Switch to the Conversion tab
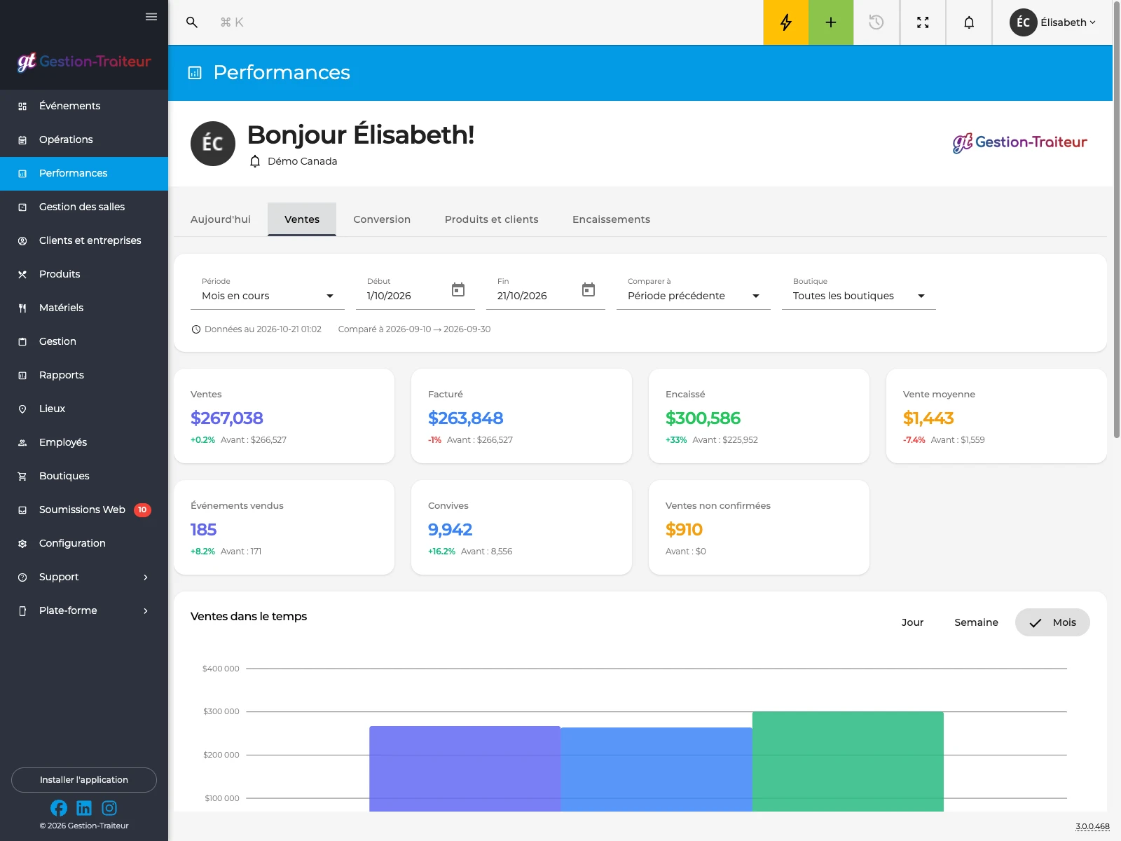The width and height of the screenshot is (1121, 841). tap(382, 219)
